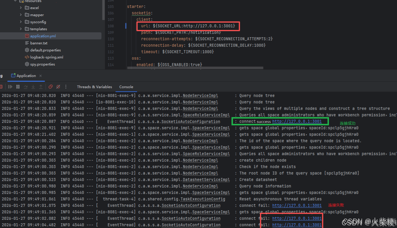Switch to the Console tab

point(126,87)
